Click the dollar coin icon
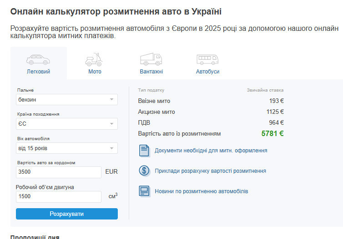 click(144, 171)
